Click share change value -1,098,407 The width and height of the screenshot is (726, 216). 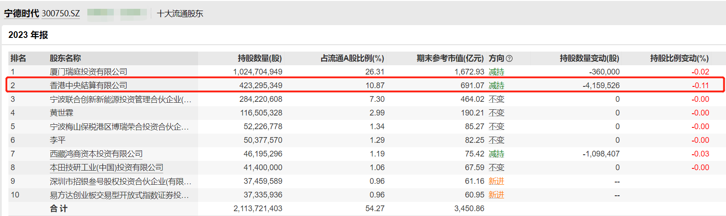point(601,154)
